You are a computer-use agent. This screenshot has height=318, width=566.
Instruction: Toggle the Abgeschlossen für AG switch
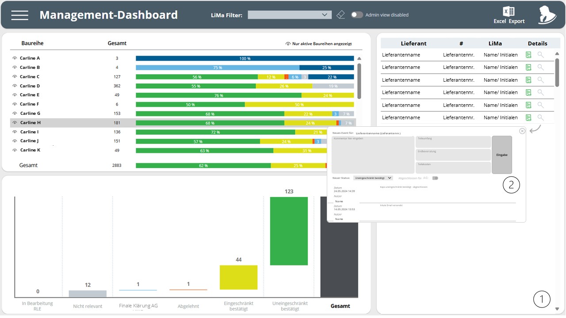(x=435, y=178)
